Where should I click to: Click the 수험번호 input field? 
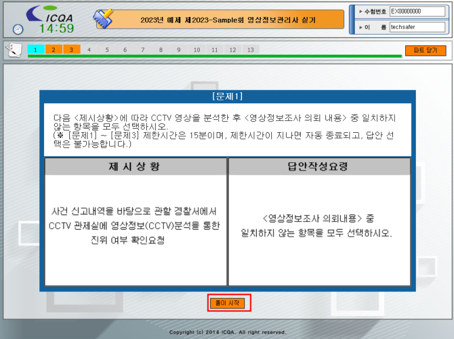coord(417,12)
